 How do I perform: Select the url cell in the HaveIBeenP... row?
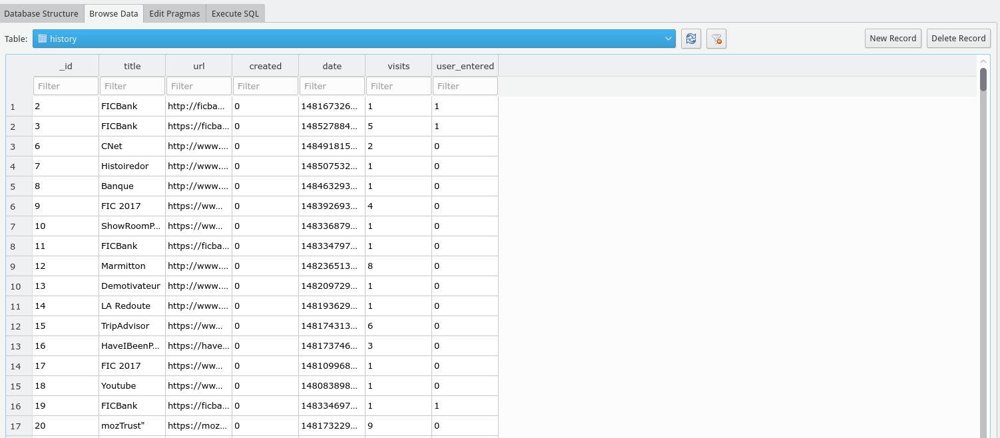point(199,346)
